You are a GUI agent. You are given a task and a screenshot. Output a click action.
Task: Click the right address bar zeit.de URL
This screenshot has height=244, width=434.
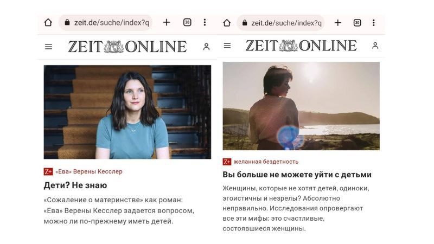click(280, 23)
